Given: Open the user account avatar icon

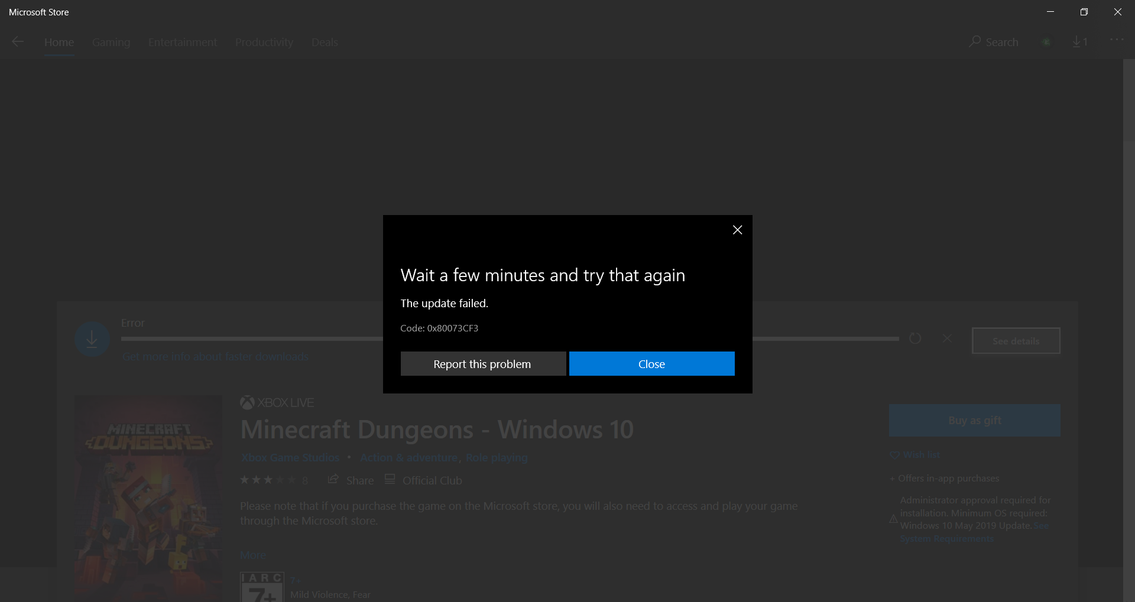Looking at the screenshot, I should (1046, 42).
